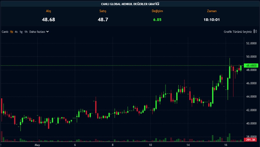
Task: Click the May label on time axis
Action: click(37, 145)
